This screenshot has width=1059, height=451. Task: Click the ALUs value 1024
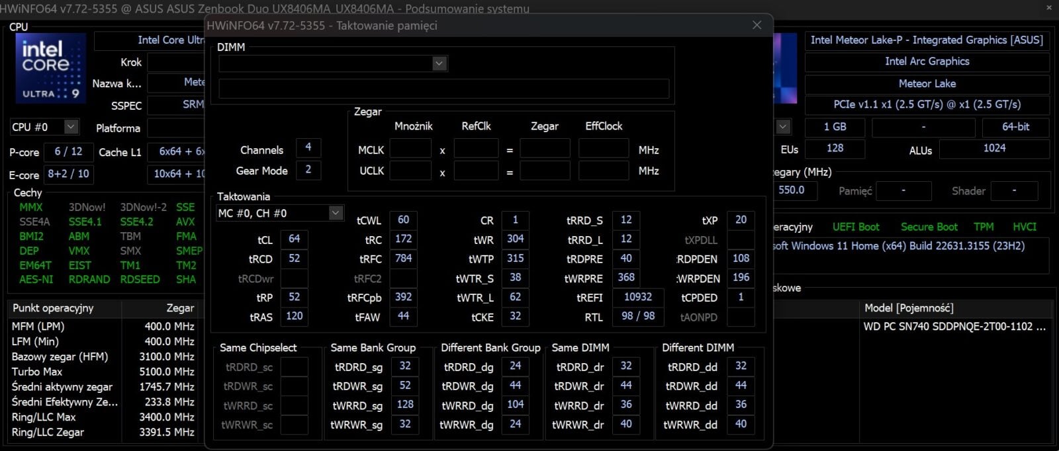(x=994, y=149)
